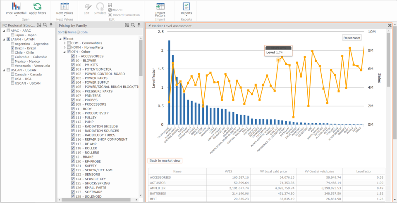Click Discard Simulation
The height and width of the screenshot is (203, 397).
(124, 15)
